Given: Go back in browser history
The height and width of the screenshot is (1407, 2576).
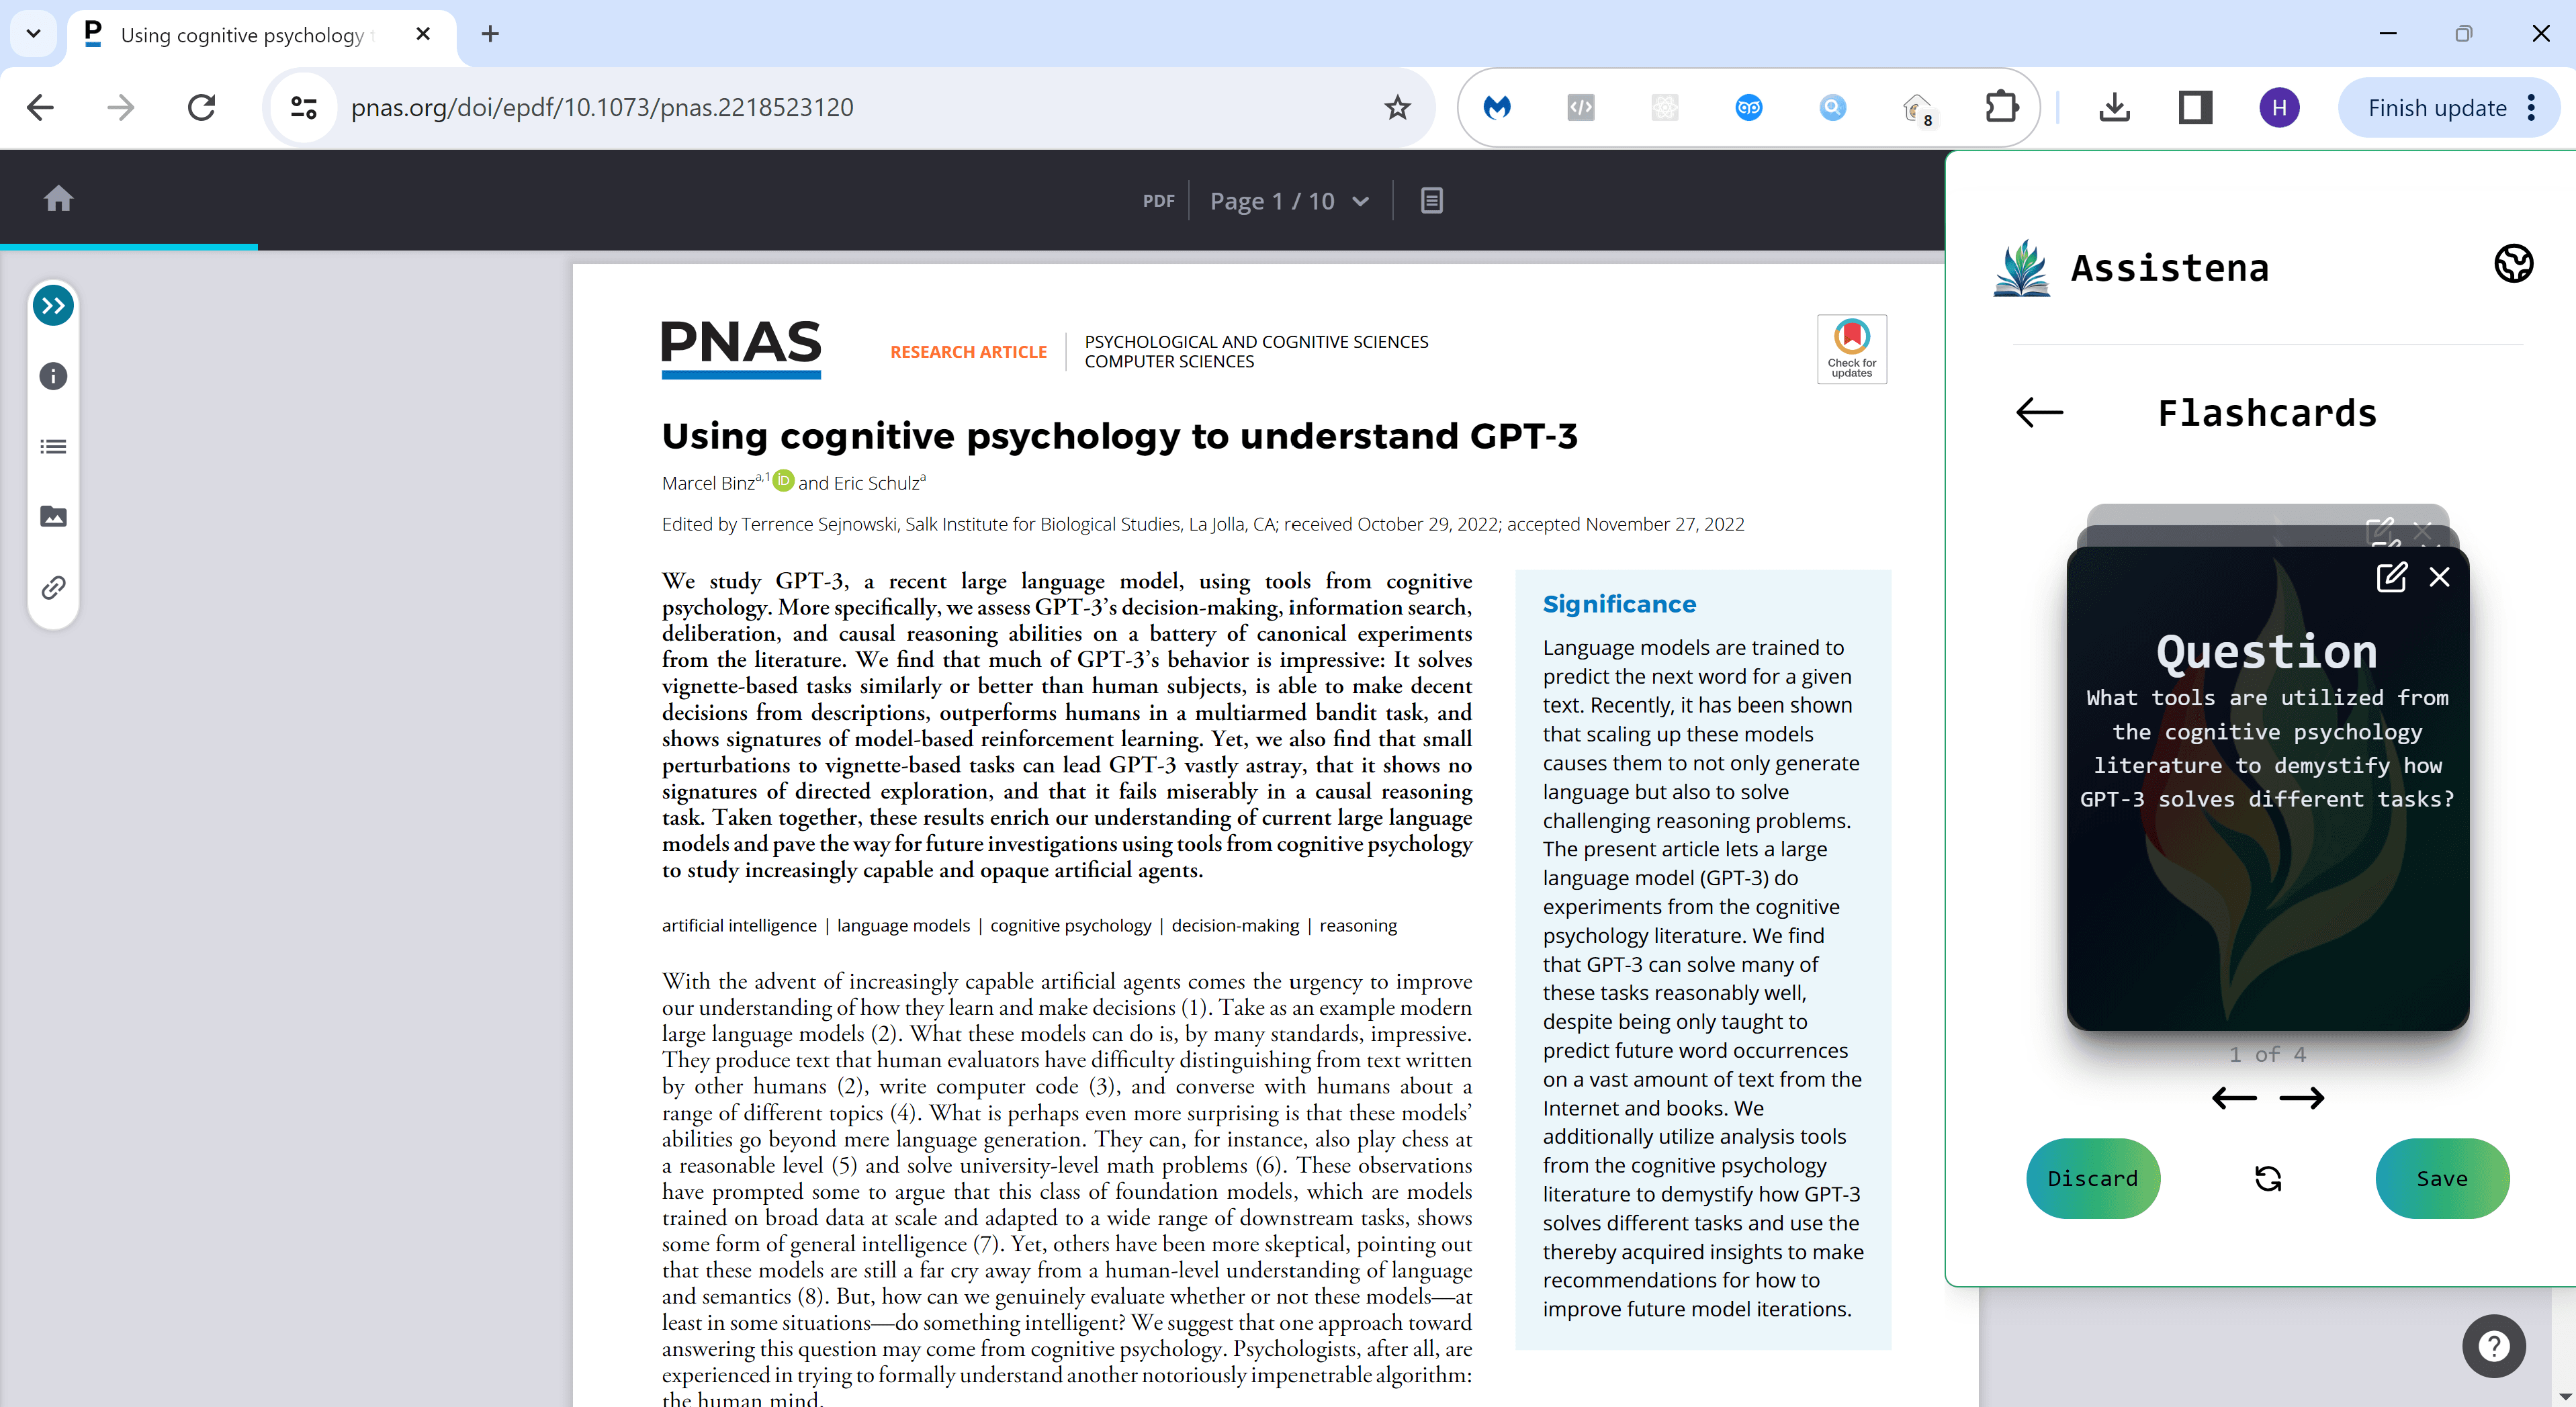Looking at the screenshot, I should pyautogui.click(x=40, y=107).
